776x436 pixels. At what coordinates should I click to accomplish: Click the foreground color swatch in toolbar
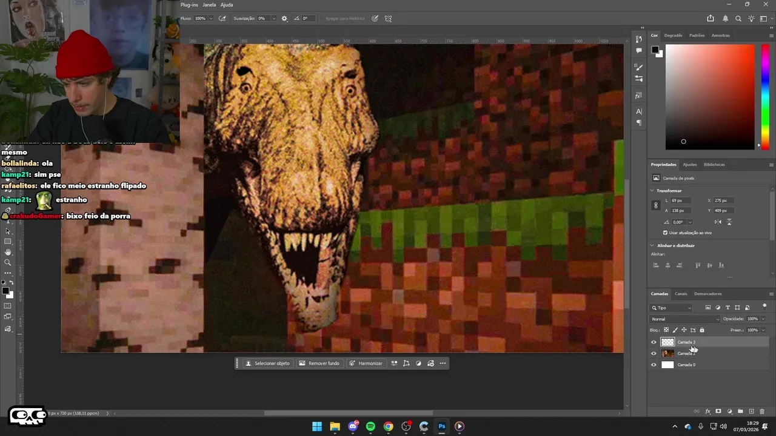pos(5,291)
